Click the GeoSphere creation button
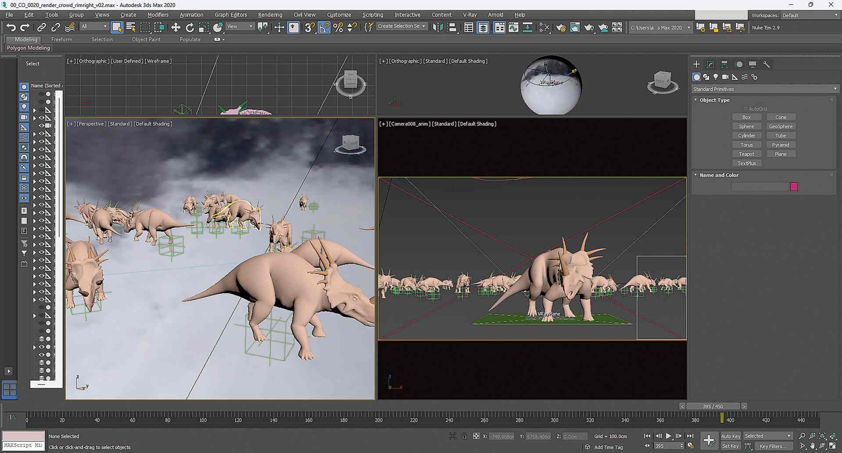This screenshot has height=453, width=842. 781,126
